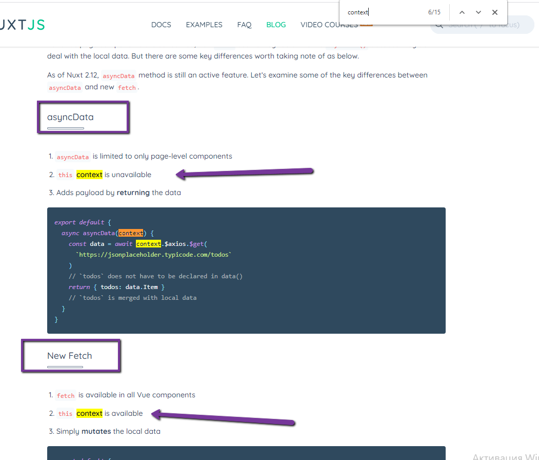Click the NuxtJS logo
This screenshot has width=539, height=460.
point(23,25)
